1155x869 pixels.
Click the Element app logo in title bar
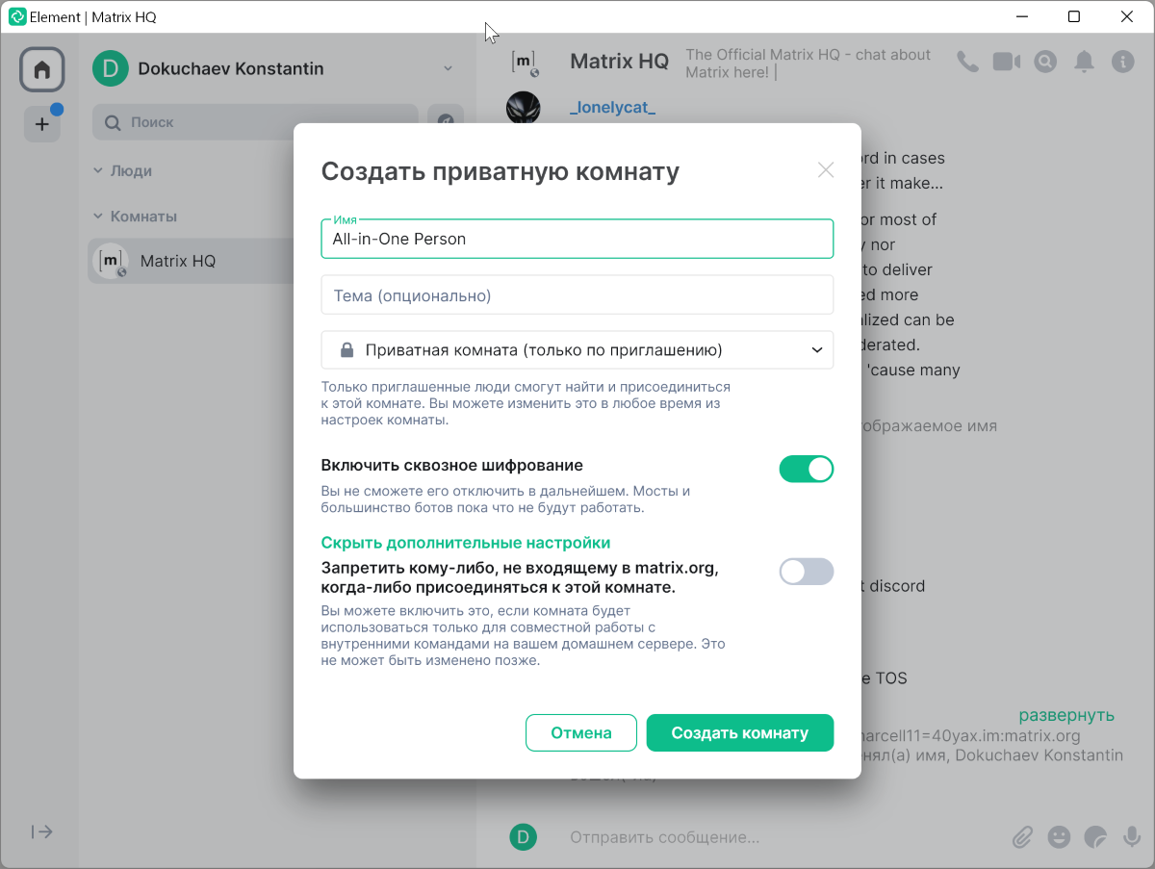[17, 16]
